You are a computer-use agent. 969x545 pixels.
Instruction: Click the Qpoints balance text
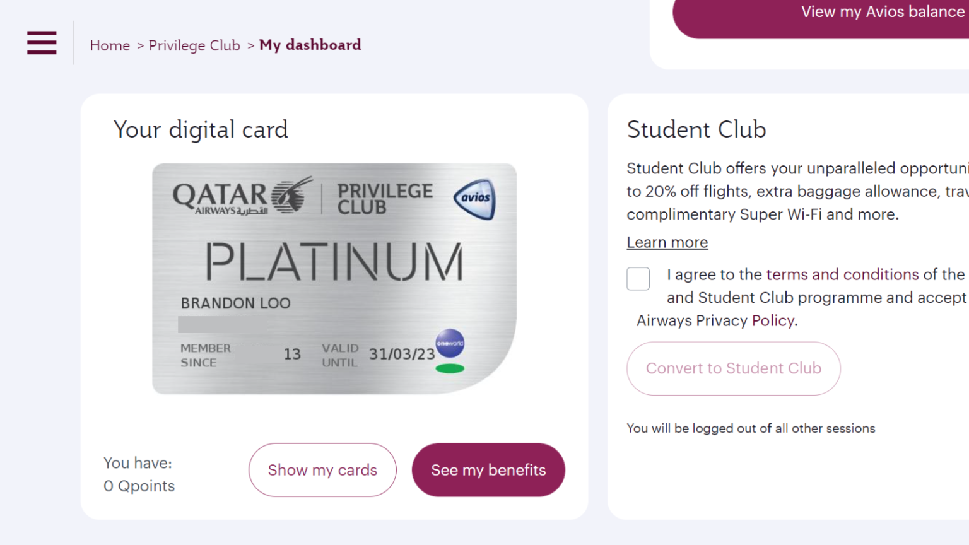[x=139, y=486]
